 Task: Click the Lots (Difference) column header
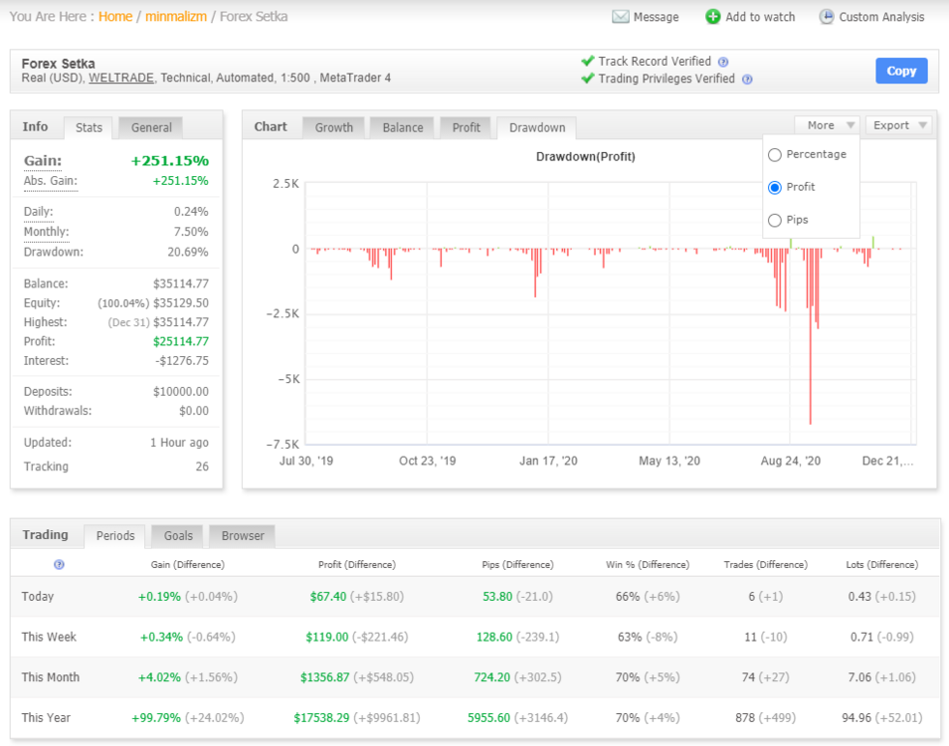click(x=881, y=565)
